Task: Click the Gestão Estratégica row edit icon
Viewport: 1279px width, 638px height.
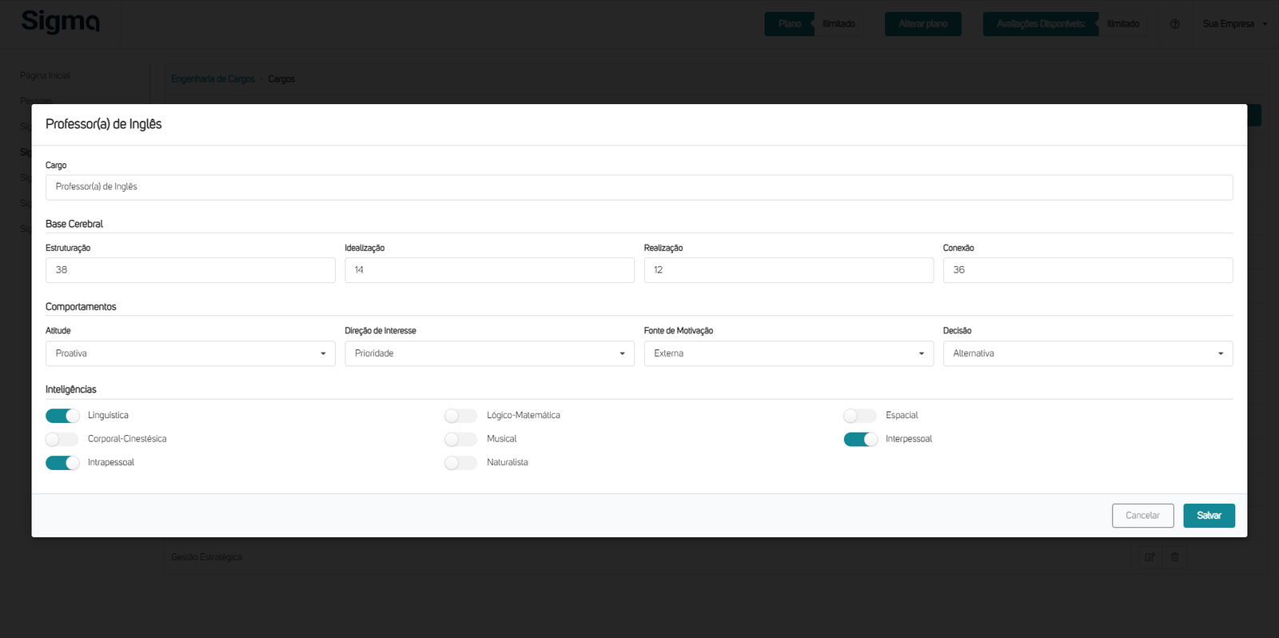Action: pyautogui.click(x=1150, y=557)
